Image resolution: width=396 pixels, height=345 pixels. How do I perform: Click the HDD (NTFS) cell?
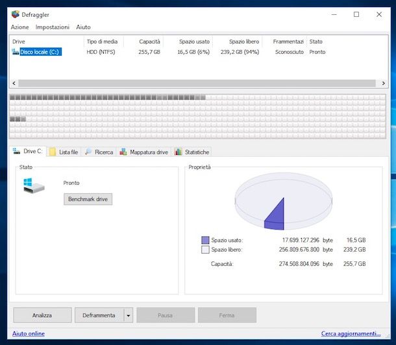pyautogui.click(x=101, y=52)
